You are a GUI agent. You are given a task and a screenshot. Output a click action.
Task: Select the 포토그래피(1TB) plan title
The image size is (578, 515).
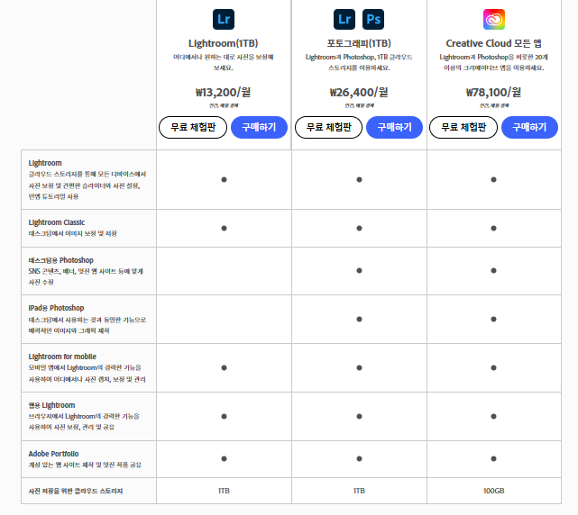click(x=359, y=43)
